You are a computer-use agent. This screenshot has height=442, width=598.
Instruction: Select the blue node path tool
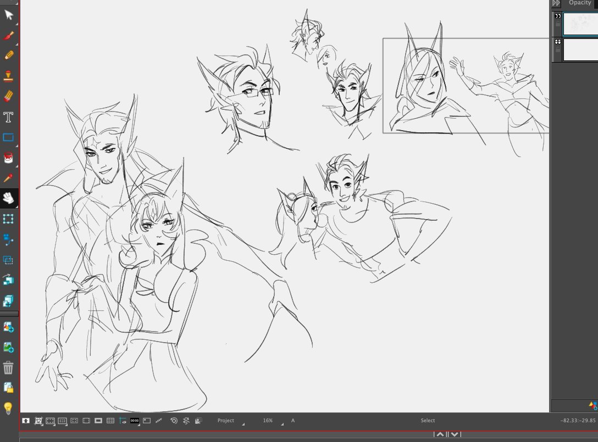(8, 239)
